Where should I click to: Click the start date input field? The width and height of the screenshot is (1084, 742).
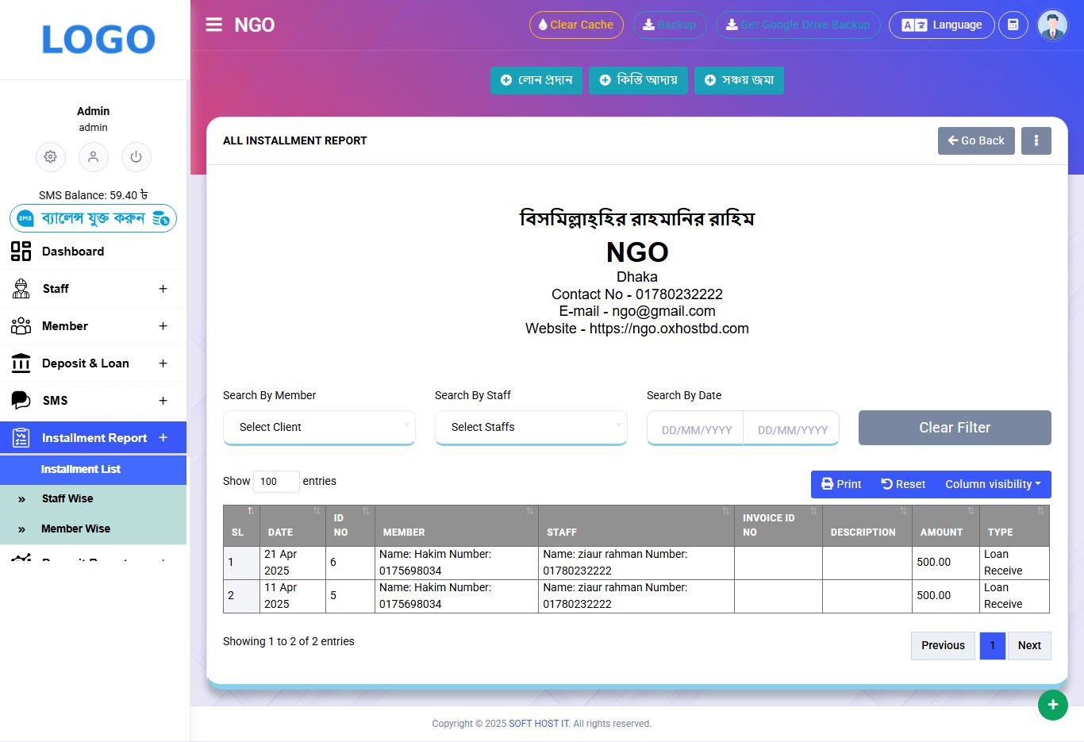[696, 429]
